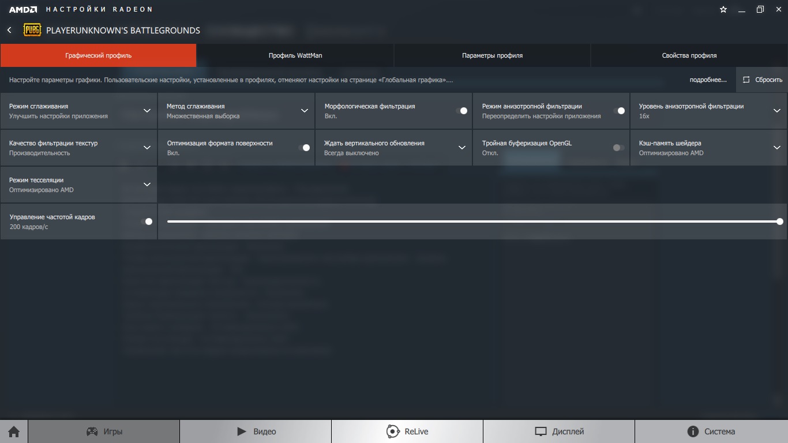Click the PLAYERUNKNOWN'S BATTLEGROUNDS title

[x=123, y=30]
